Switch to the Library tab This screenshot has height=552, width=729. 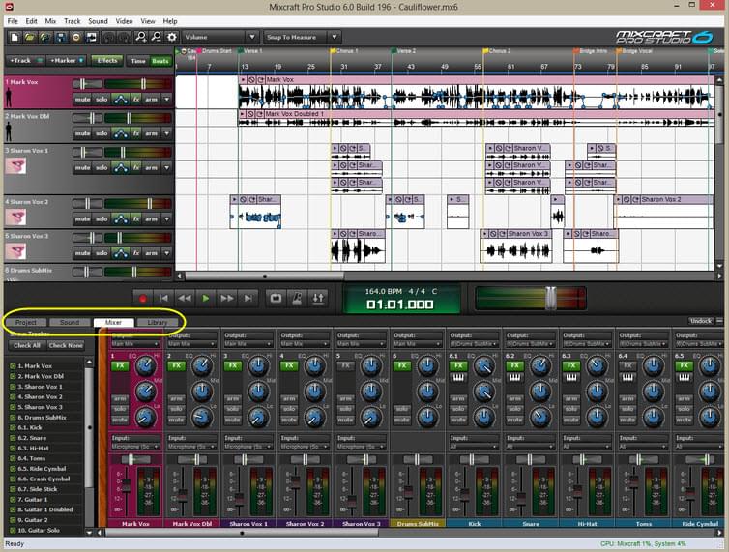click(158, 322)
